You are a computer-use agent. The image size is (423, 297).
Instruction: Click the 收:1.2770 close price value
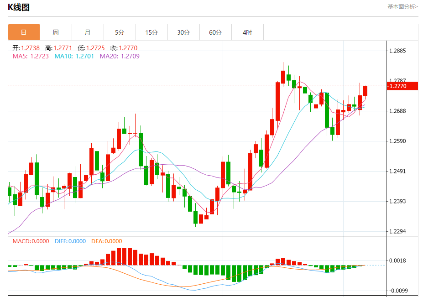point(124,48)
